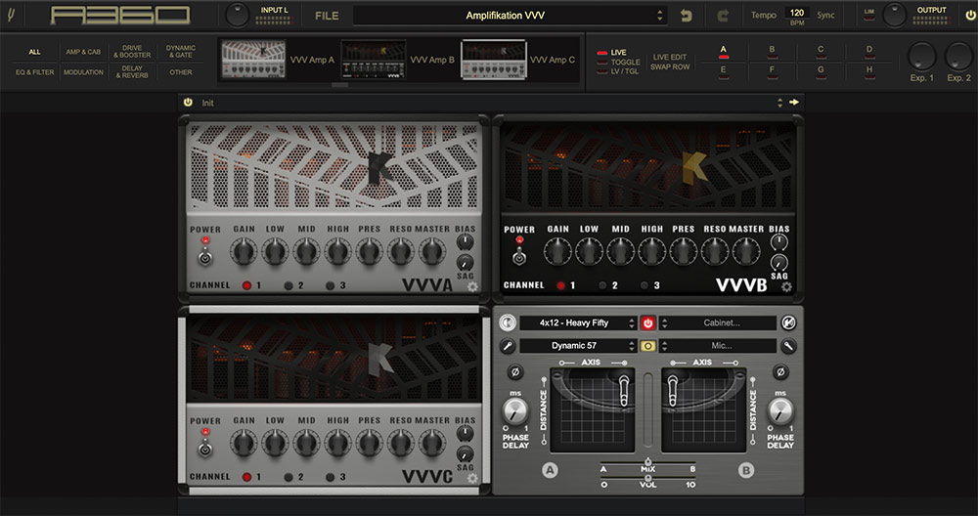The width and height of the screenshot is (978, 516).
Task: Open the Amplifikation VVV preset dropdown
Action: pos(511,16)
